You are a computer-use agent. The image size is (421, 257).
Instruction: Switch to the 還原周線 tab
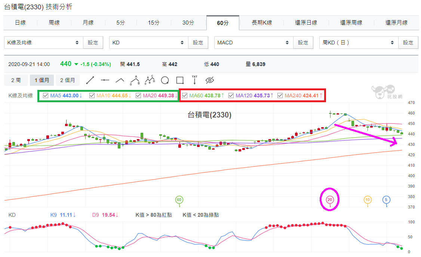pos(351,23)
